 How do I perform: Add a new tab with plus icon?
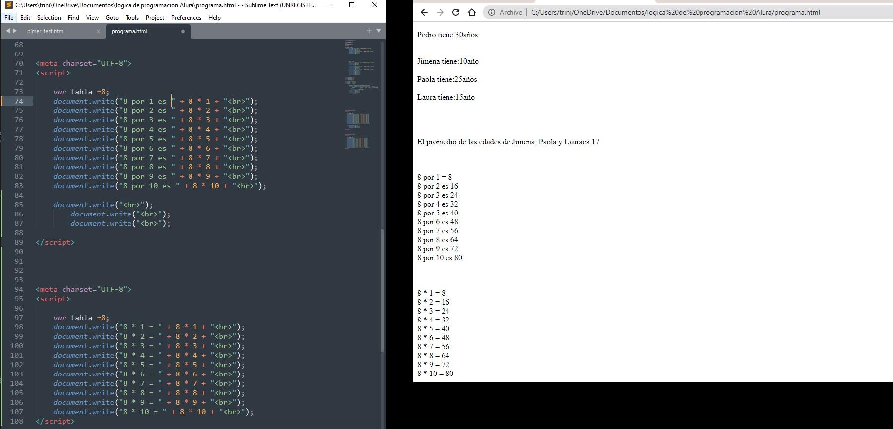[x=369, y=31]
